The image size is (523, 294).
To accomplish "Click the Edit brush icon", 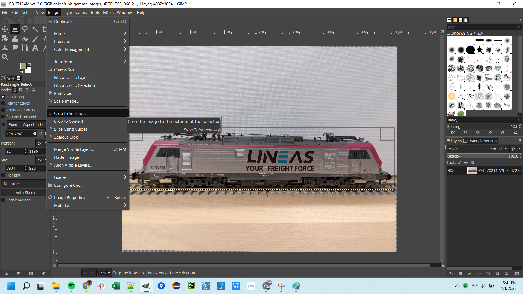I will click(453, 133).
